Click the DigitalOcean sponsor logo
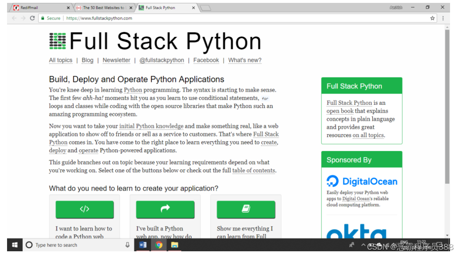The width and height of the screenshot is (460, 255). point(362,181)
